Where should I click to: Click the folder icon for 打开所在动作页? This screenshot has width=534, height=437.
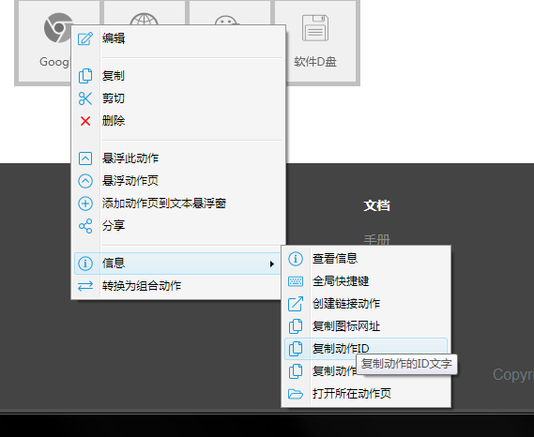296,394
